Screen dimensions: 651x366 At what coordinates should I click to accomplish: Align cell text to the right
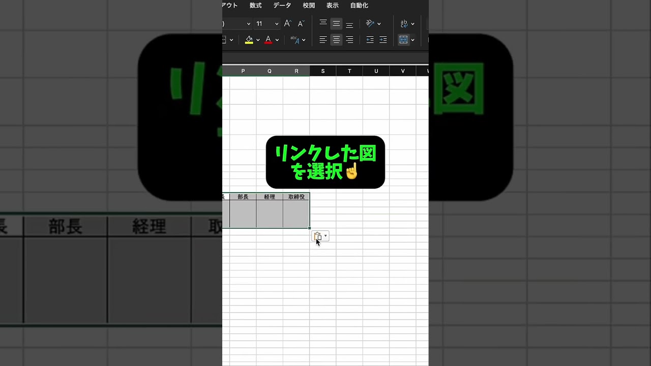(x=349, y=40)
